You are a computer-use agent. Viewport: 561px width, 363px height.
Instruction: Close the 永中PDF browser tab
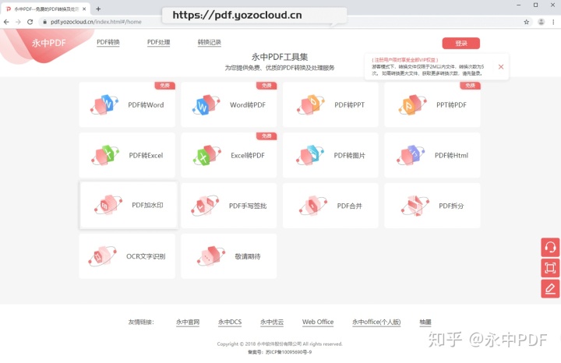(x=84, y=9)
